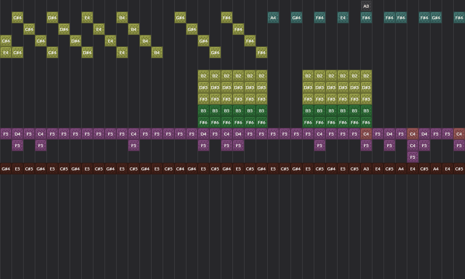
Task: Select the teal A4 note
Action: (273, 17)
